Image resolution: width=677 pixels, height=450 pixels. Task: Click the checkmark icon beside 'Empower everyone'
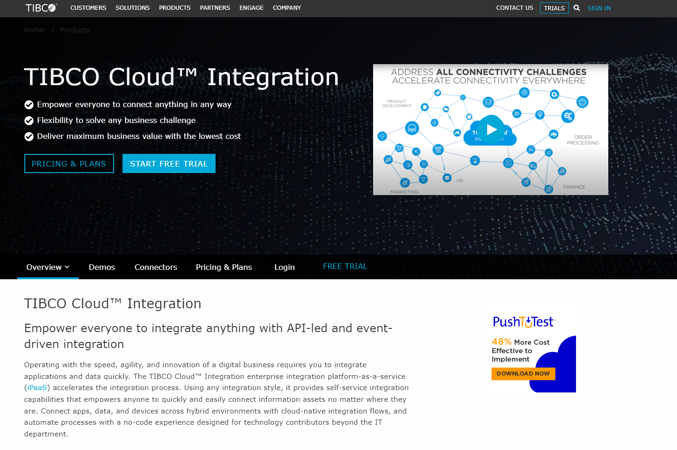pos(29,105)
